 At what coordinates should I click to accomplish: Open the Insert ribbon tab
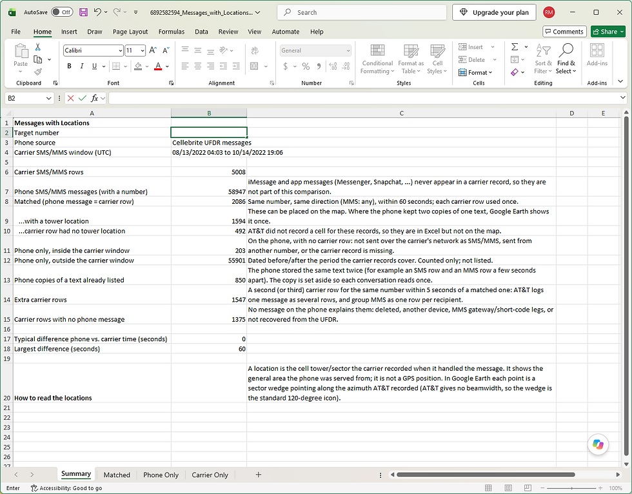click(x=69, y=32)
